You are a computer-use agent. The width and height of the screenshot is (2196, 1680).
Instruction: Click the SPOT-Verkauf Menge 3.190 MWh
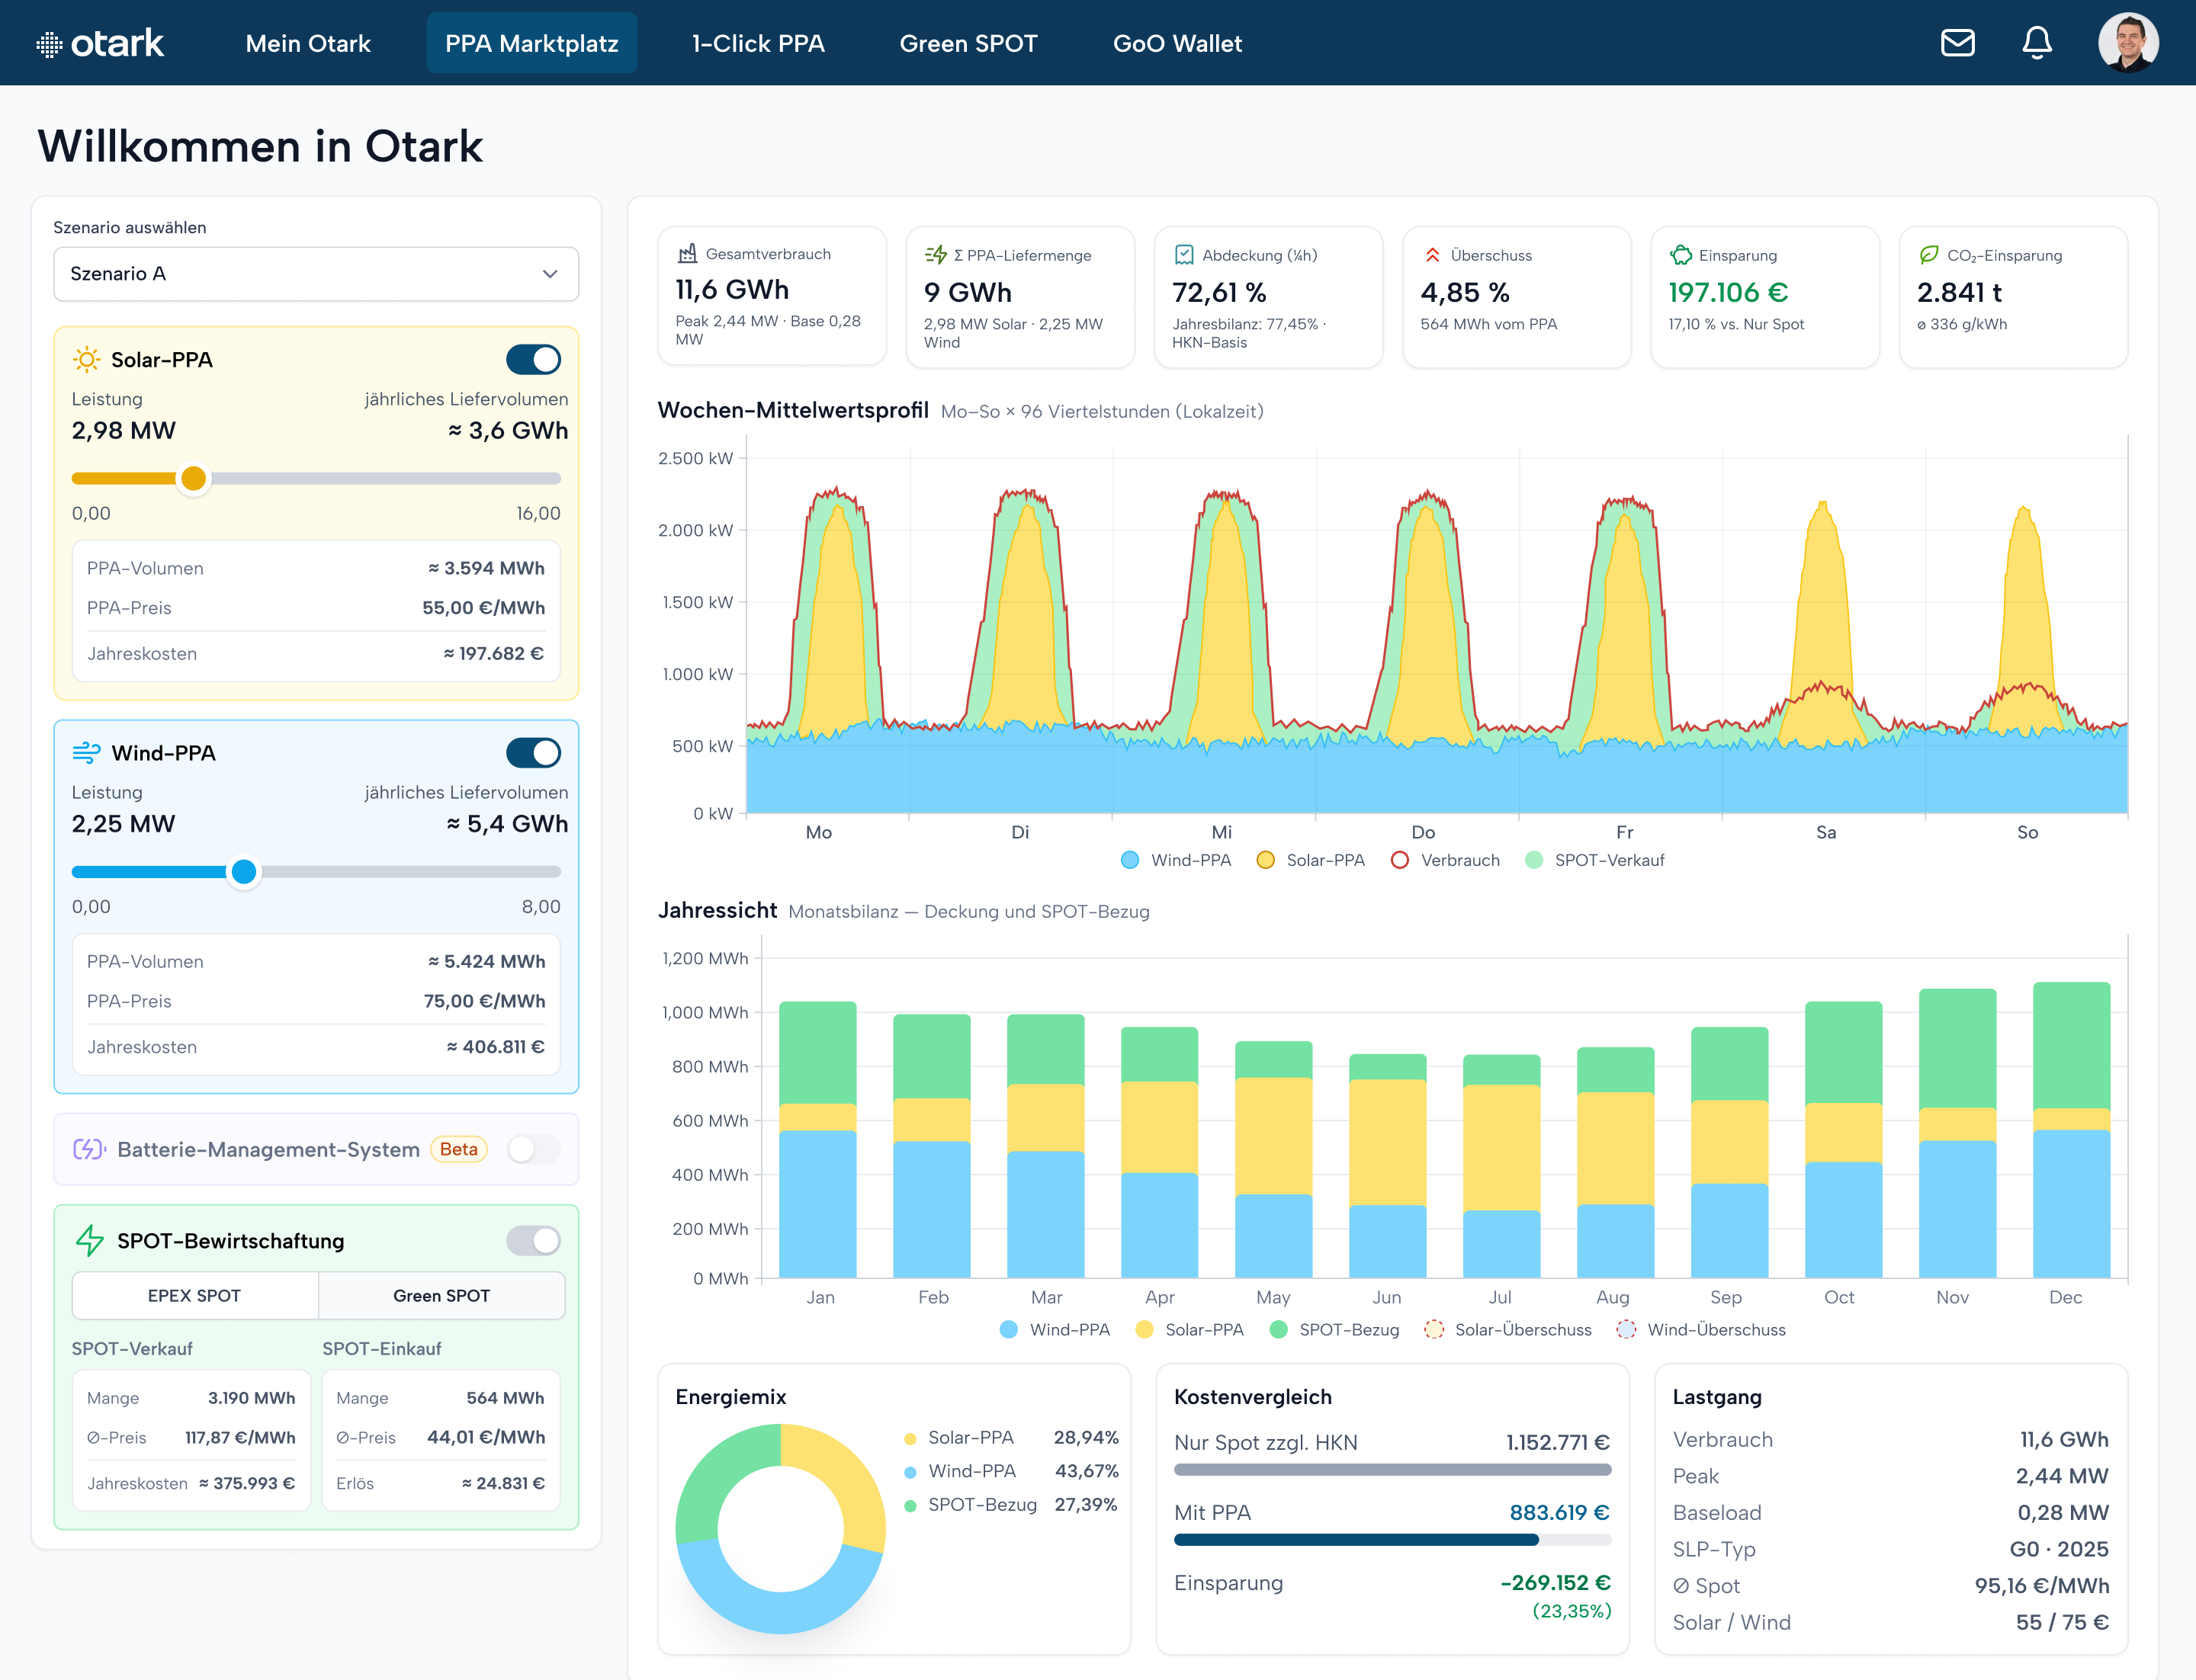pos(251,1398)
